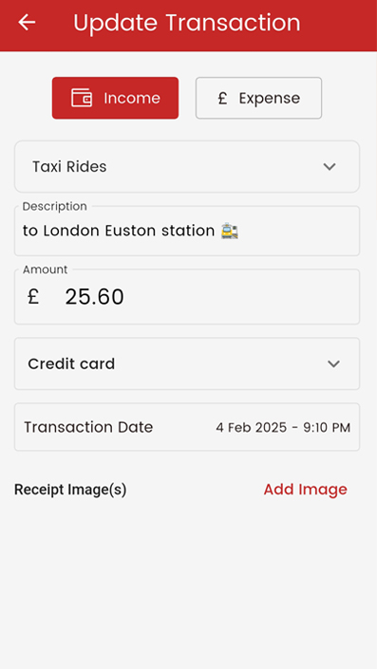Go back using the arrow icon
The width and height of the screenshot is (377, 669).
tap(27, 22)
